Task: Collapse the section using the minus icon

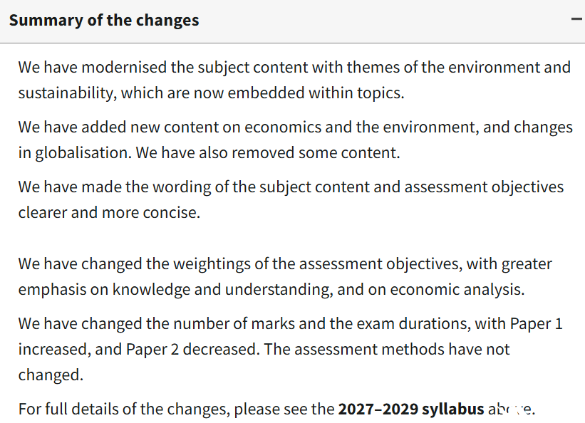Action: pyautogui.click(x=578, y=19)
